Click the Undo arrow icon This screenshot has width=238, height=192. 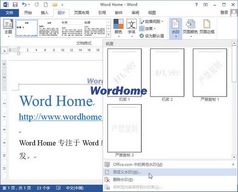[x=24, y=4]
